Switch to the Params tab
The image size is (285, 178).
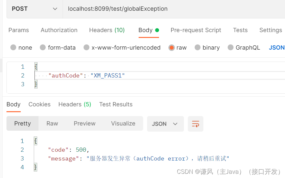tap(18, 30)
